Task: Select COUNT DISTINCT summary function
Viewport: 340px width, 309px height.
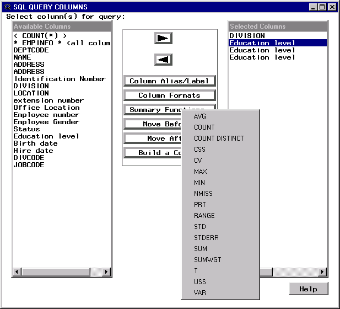Action: pyautogui.click(x=219, y=138)
